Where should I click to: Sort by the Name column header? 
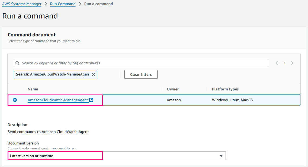[x=33, y=89]
